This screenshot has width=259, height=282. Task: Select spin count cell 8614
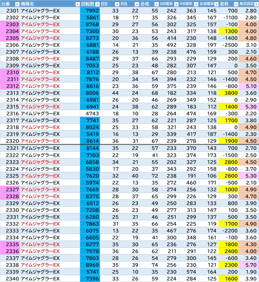click(x=90, y=141)
